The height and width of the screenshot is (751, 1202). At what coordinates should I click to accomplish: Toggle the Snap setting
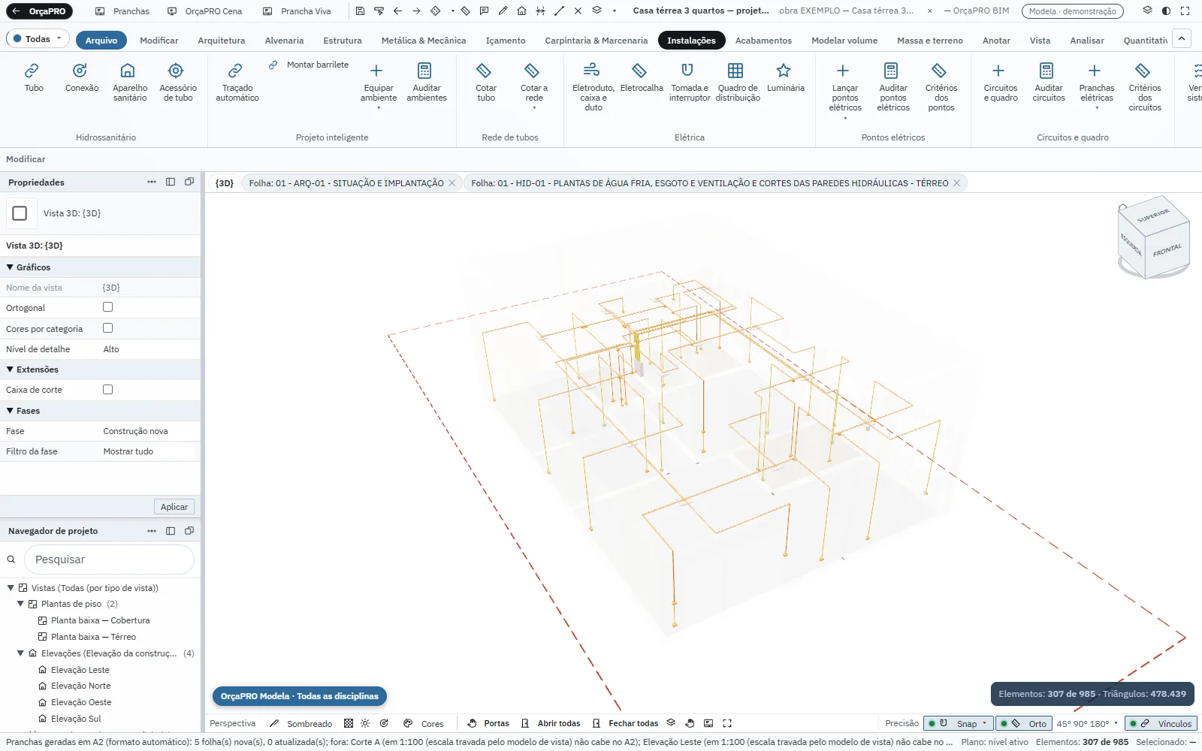tap(958, 724)
